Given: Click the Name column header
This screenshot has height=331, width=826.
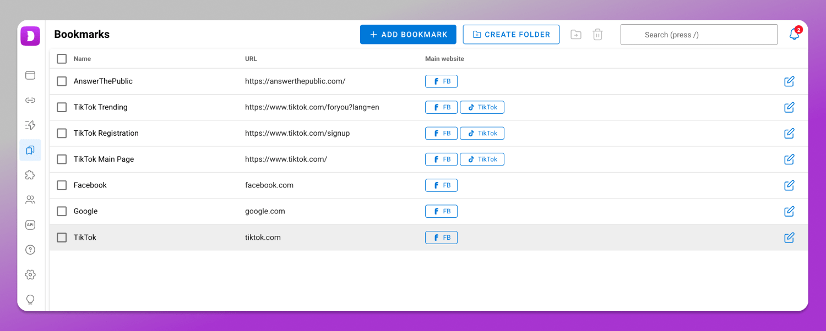Looking at the screenshot, I should (82, 59).
